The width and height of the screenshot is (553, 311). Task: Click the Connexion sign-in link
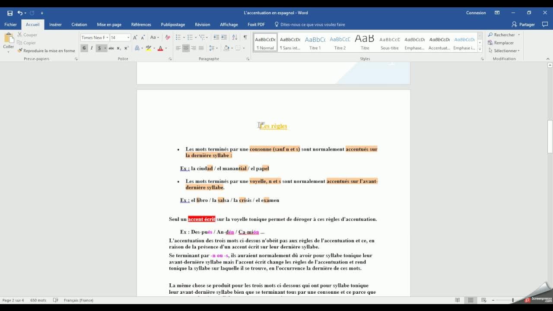(476, 13)
